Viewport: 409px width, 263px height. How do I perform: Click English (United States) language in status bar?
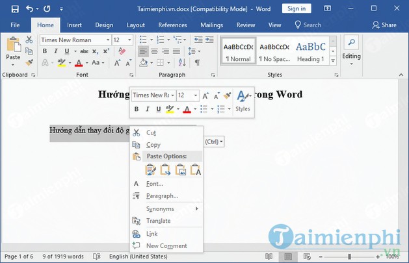click(x=139, y=257)
